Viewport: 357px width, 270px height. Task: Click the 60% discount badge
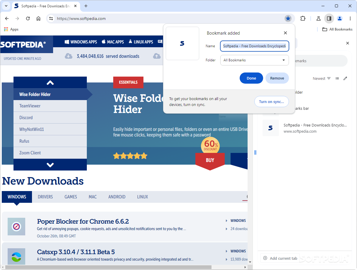tap(210, 146)
